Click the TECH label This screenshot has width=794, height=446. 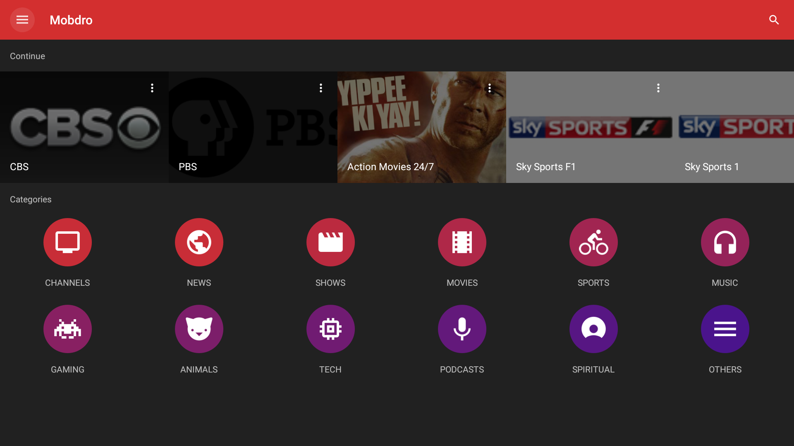pos(330,370)
